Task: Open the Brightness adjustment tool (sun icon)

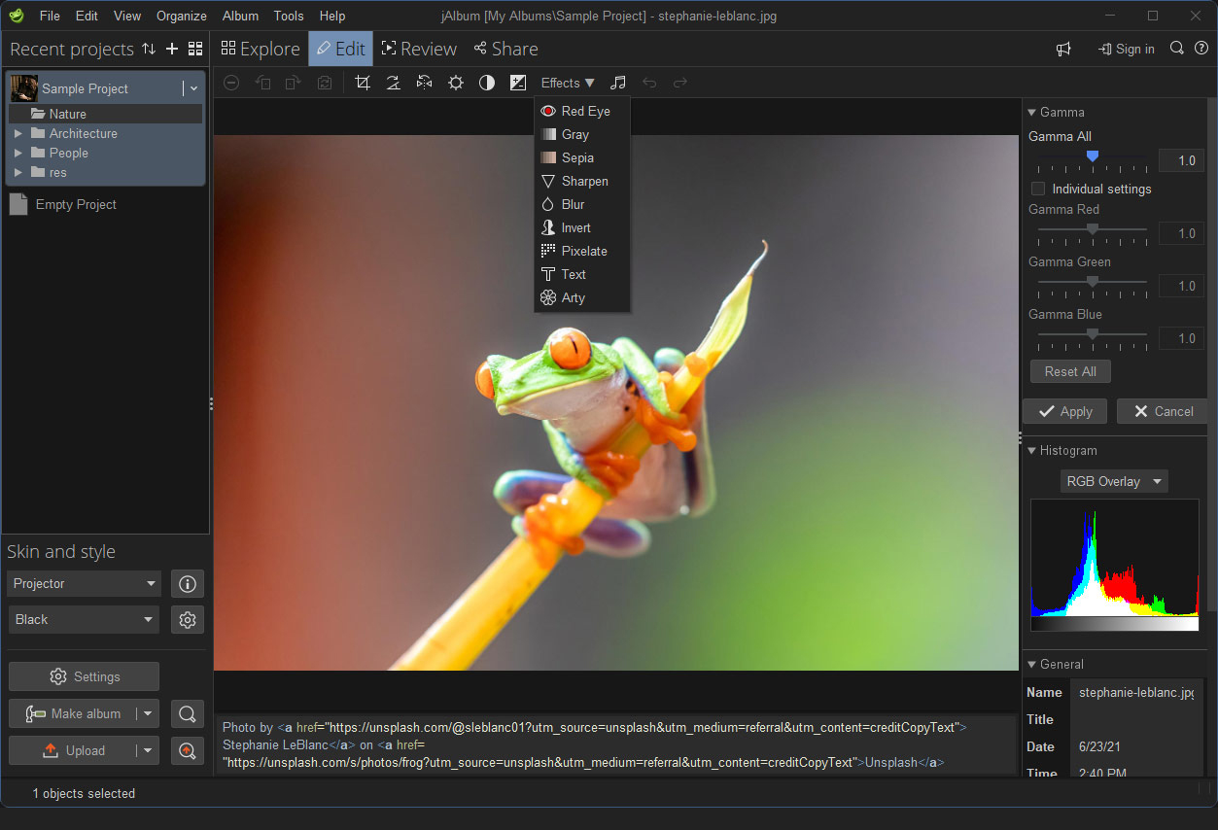Action: tap(456, 83)
